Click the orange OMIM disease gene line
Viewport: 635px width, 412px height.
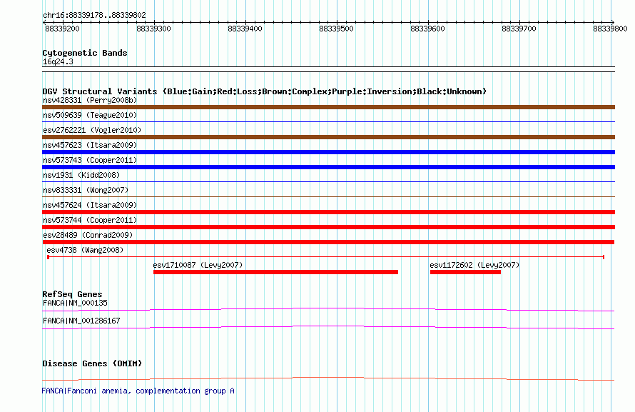pos(328,378)
